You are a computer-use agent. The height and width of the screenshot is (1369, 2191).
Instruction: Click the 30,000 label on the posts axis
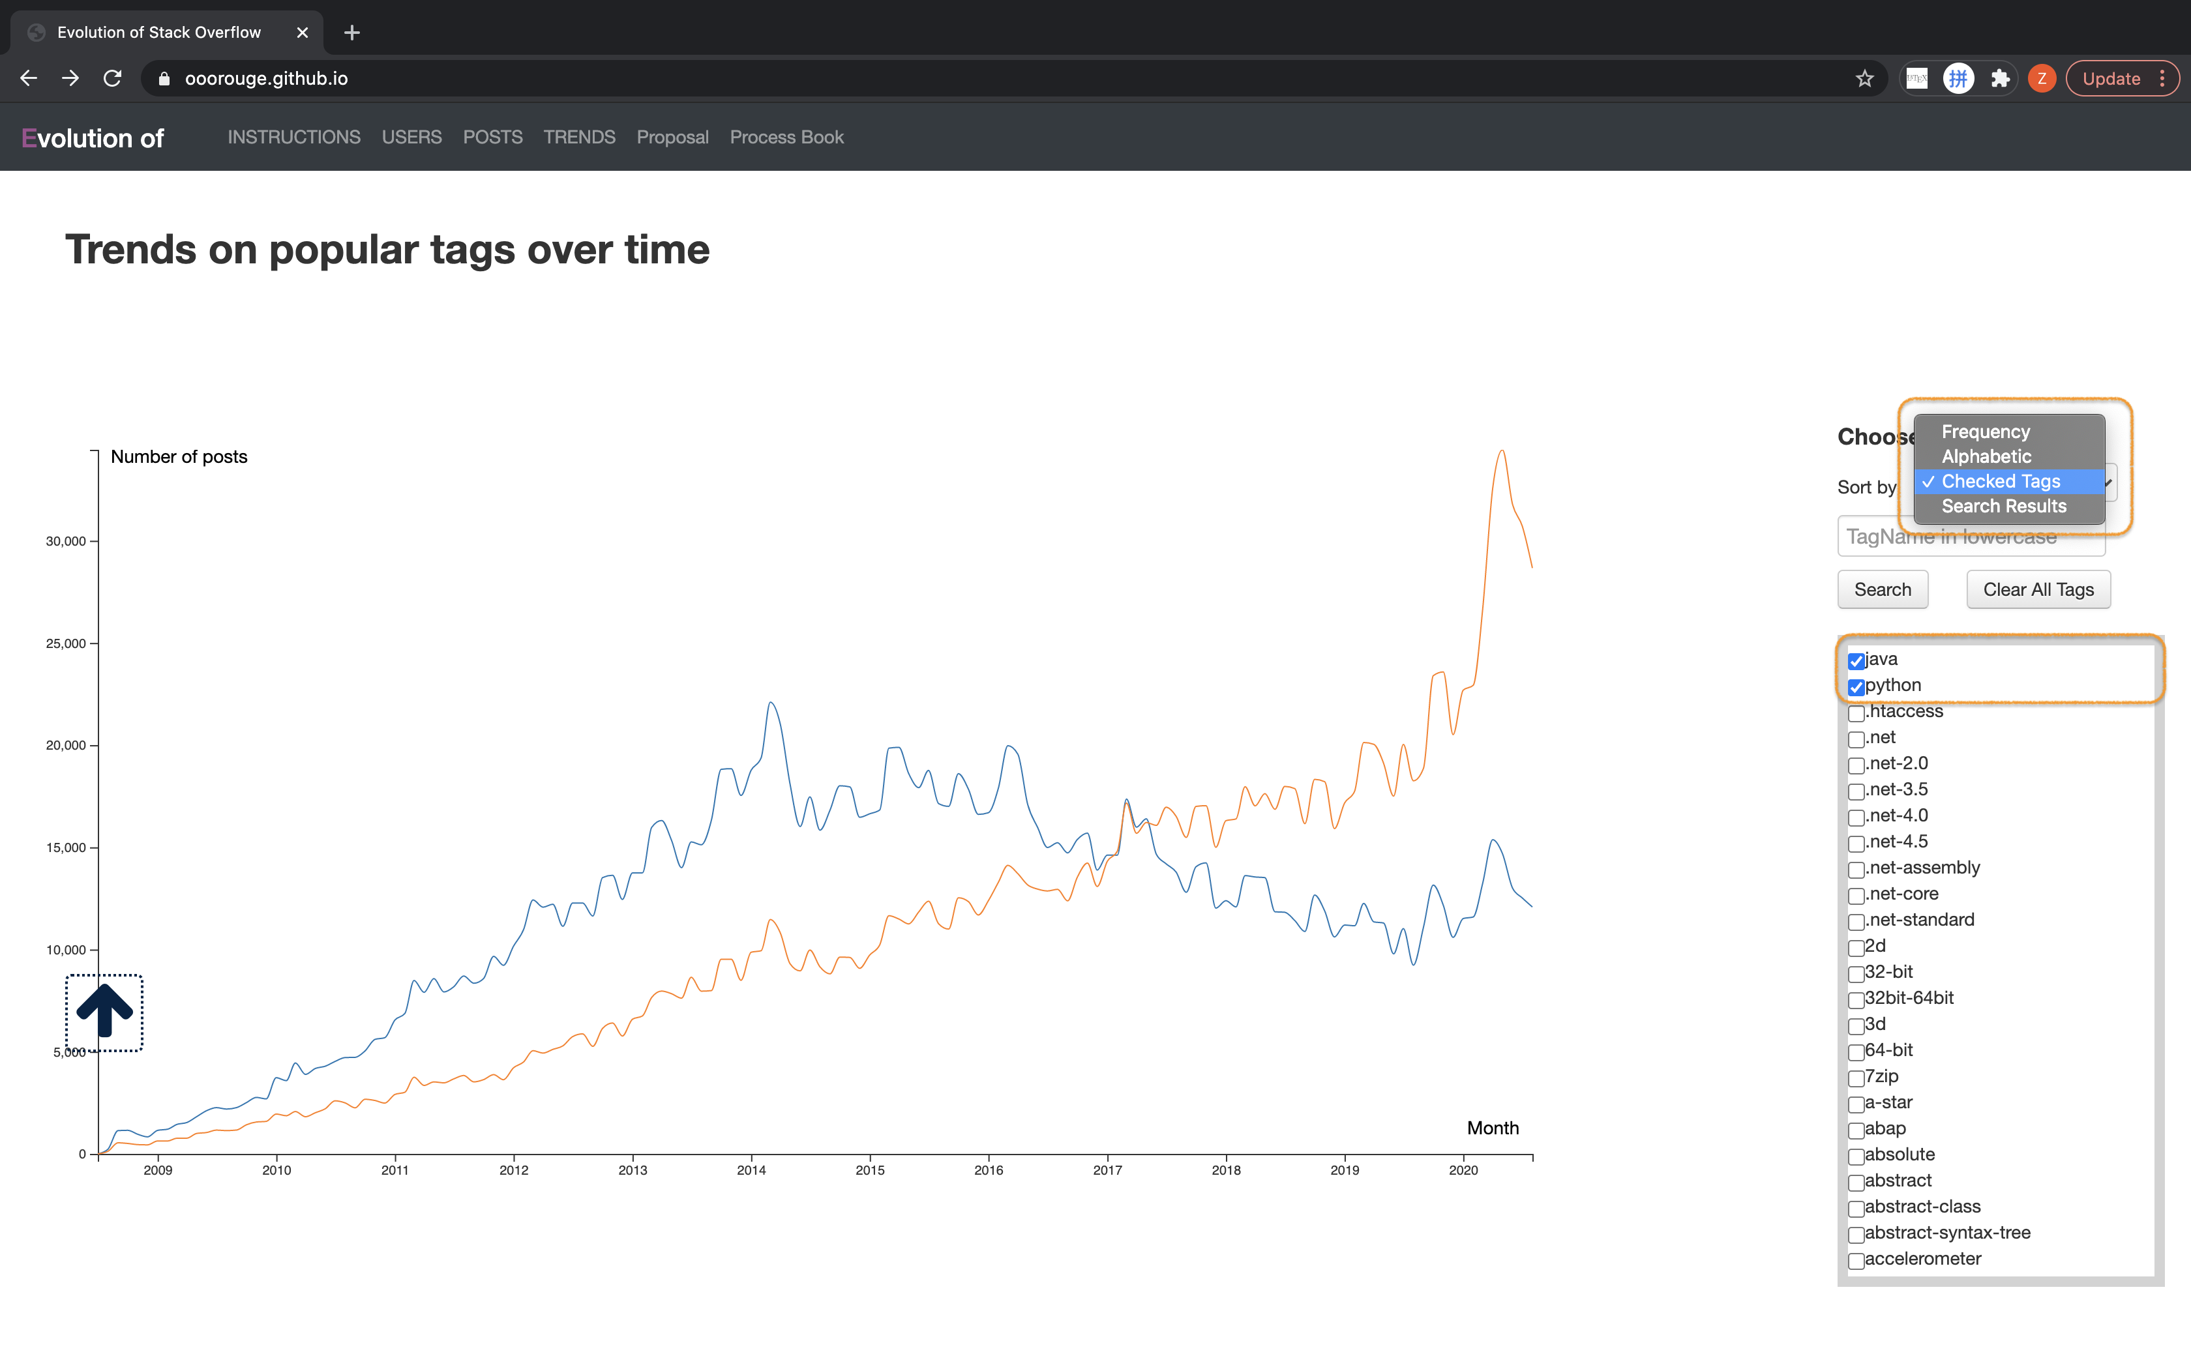click(x=66, y=542)
